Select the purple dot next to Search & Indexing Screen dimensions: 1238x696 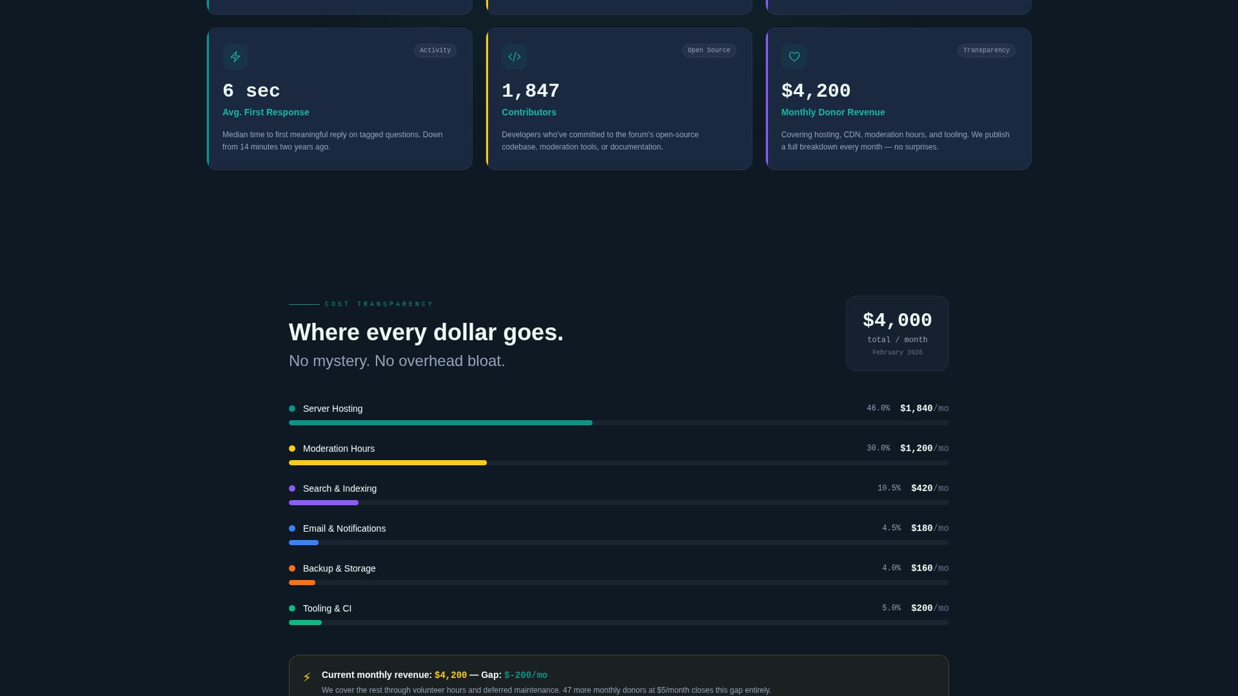tap(292, 488)
